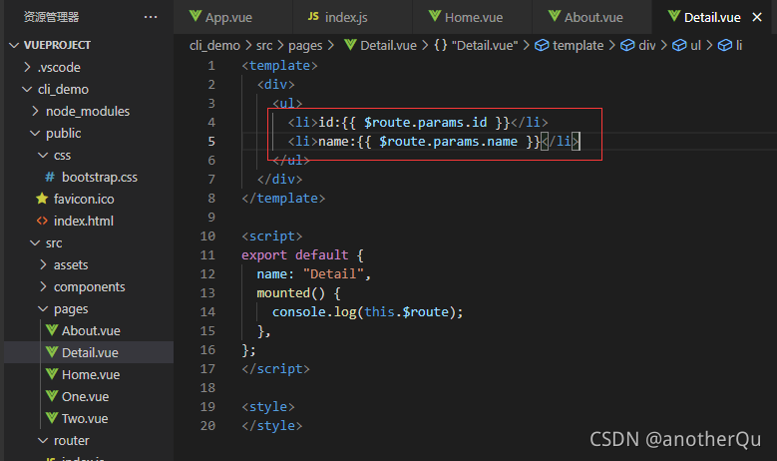Expand the components folder

(x=43, y=286)
